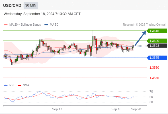The height and width of the screenshot is (114, 168).
Task: Select the 1.3575 pivot price tag
Action: click(157, 58)
